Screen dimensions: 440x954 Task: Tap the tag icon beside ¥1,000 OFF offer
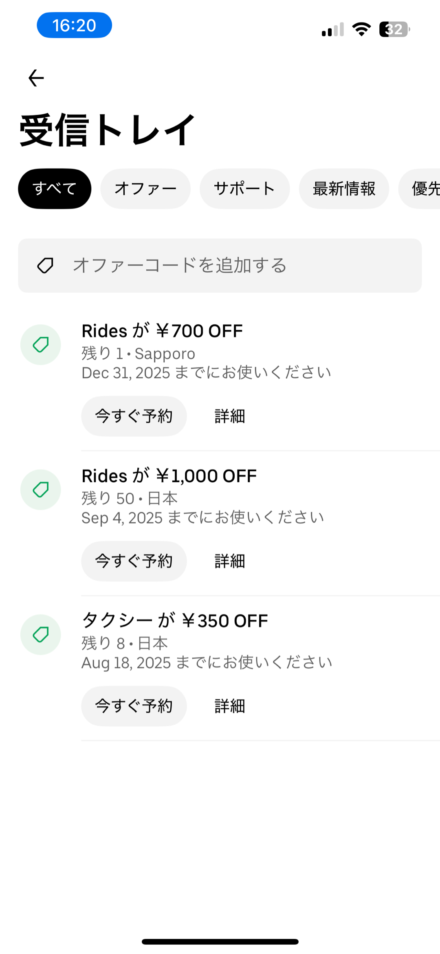pos(41,490)
